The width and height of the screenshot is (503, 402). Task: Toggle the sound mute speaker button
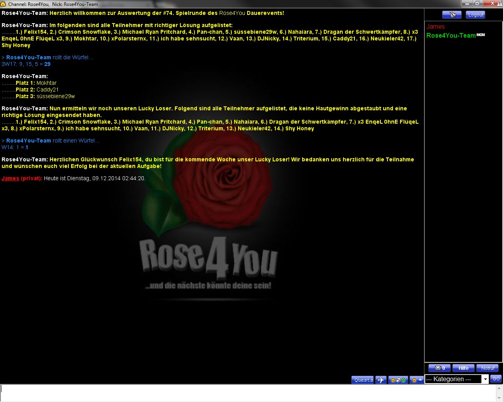point(452,15)
